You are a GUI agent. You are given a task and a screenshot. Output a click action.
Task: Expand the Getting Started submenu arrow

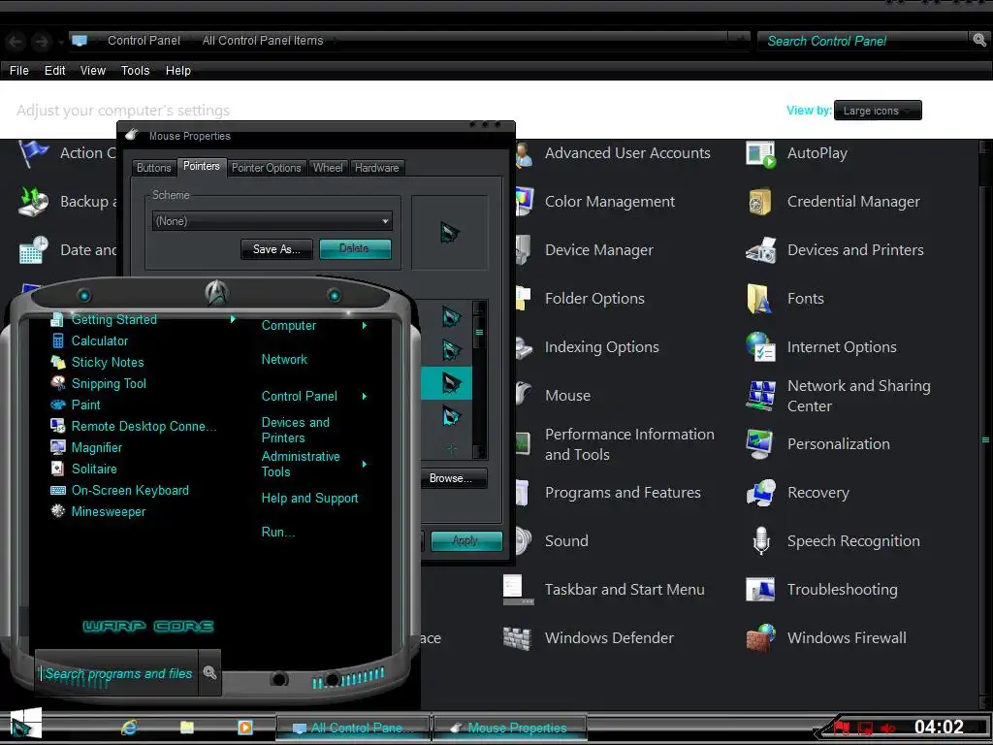point(233,319)
